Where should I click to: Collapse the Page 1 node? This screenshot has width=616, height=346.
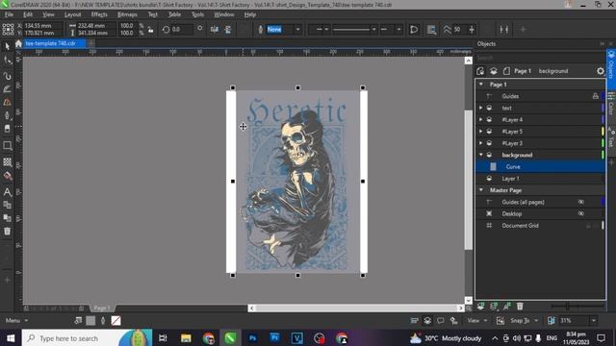click(481, 85)
